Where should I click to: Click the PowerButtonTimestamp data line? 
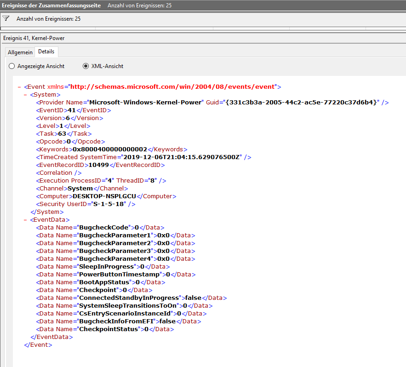pyautogui.click(x=116, y=274)
